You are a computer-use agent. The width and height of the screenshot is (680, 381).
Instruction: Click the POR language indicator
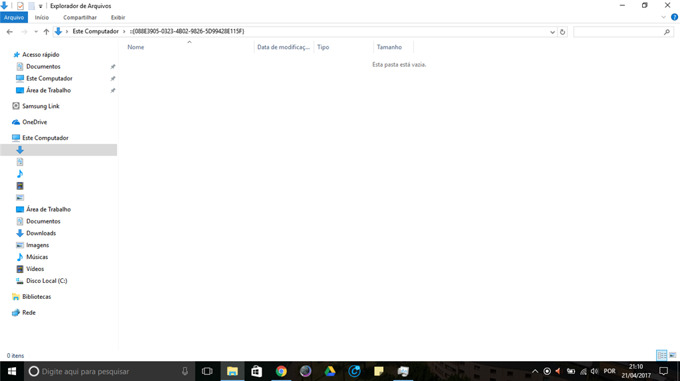tap(610, 371)
